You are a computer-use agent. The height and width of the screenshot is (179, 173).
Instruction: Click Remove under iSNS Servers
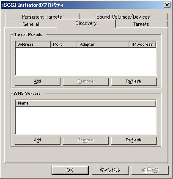coord(86,140)
